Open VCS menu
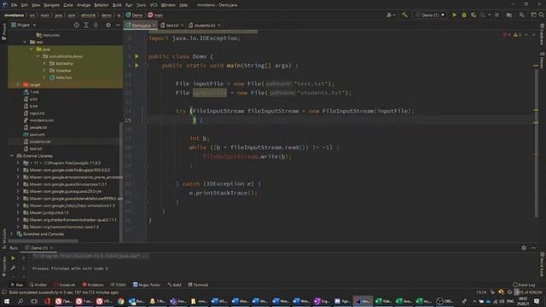 click(x=154, y=5)
